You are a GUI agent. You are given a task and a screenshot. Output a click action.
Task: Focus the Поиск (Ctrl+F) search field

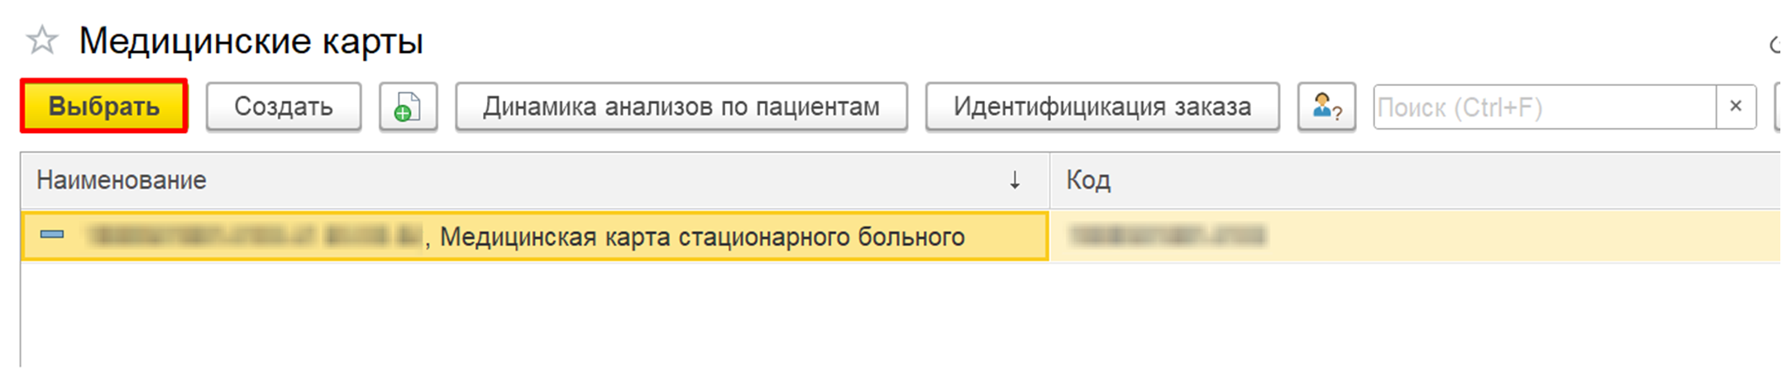1545,107
